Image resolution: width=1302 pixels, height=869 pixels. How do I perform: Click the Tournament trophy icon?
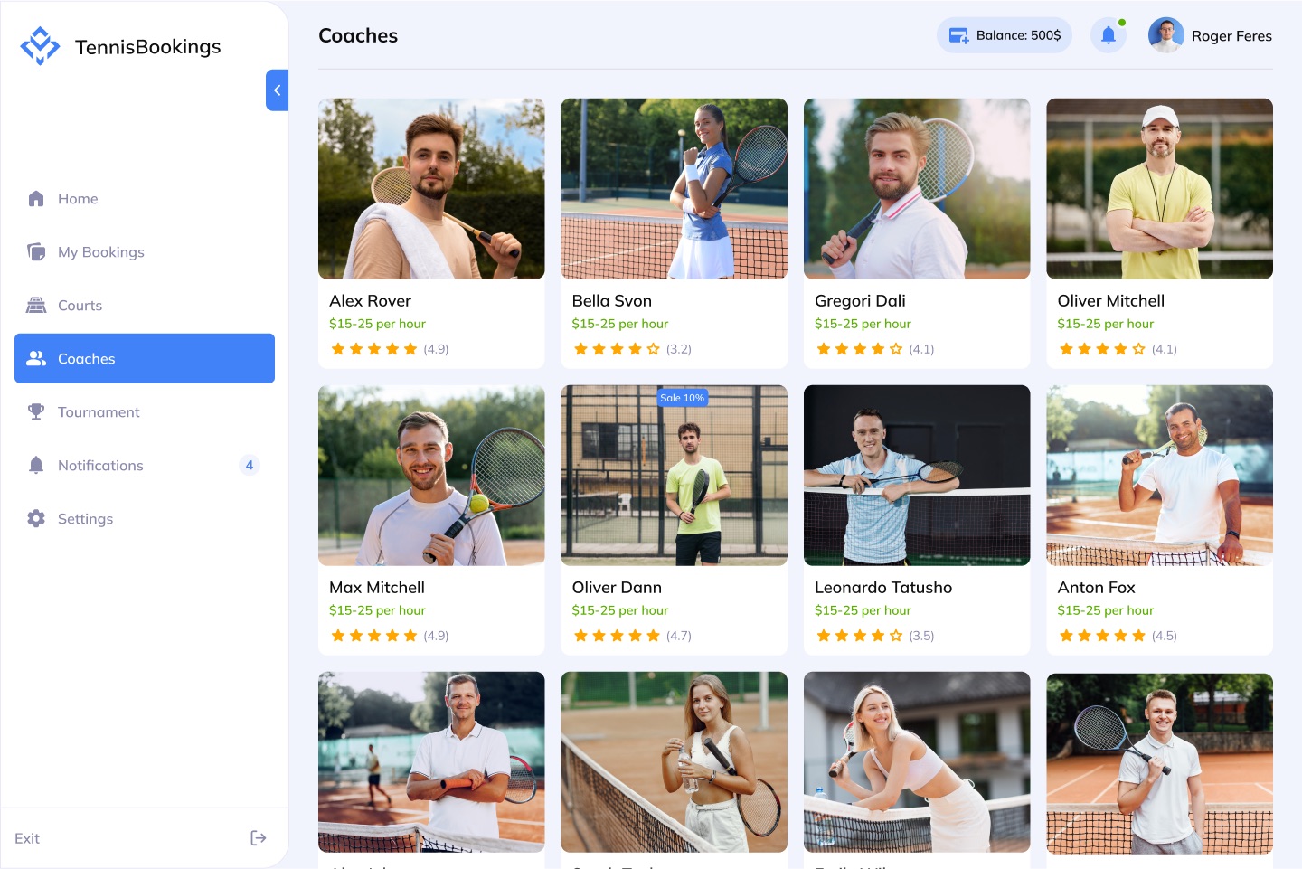click(36, 411)
